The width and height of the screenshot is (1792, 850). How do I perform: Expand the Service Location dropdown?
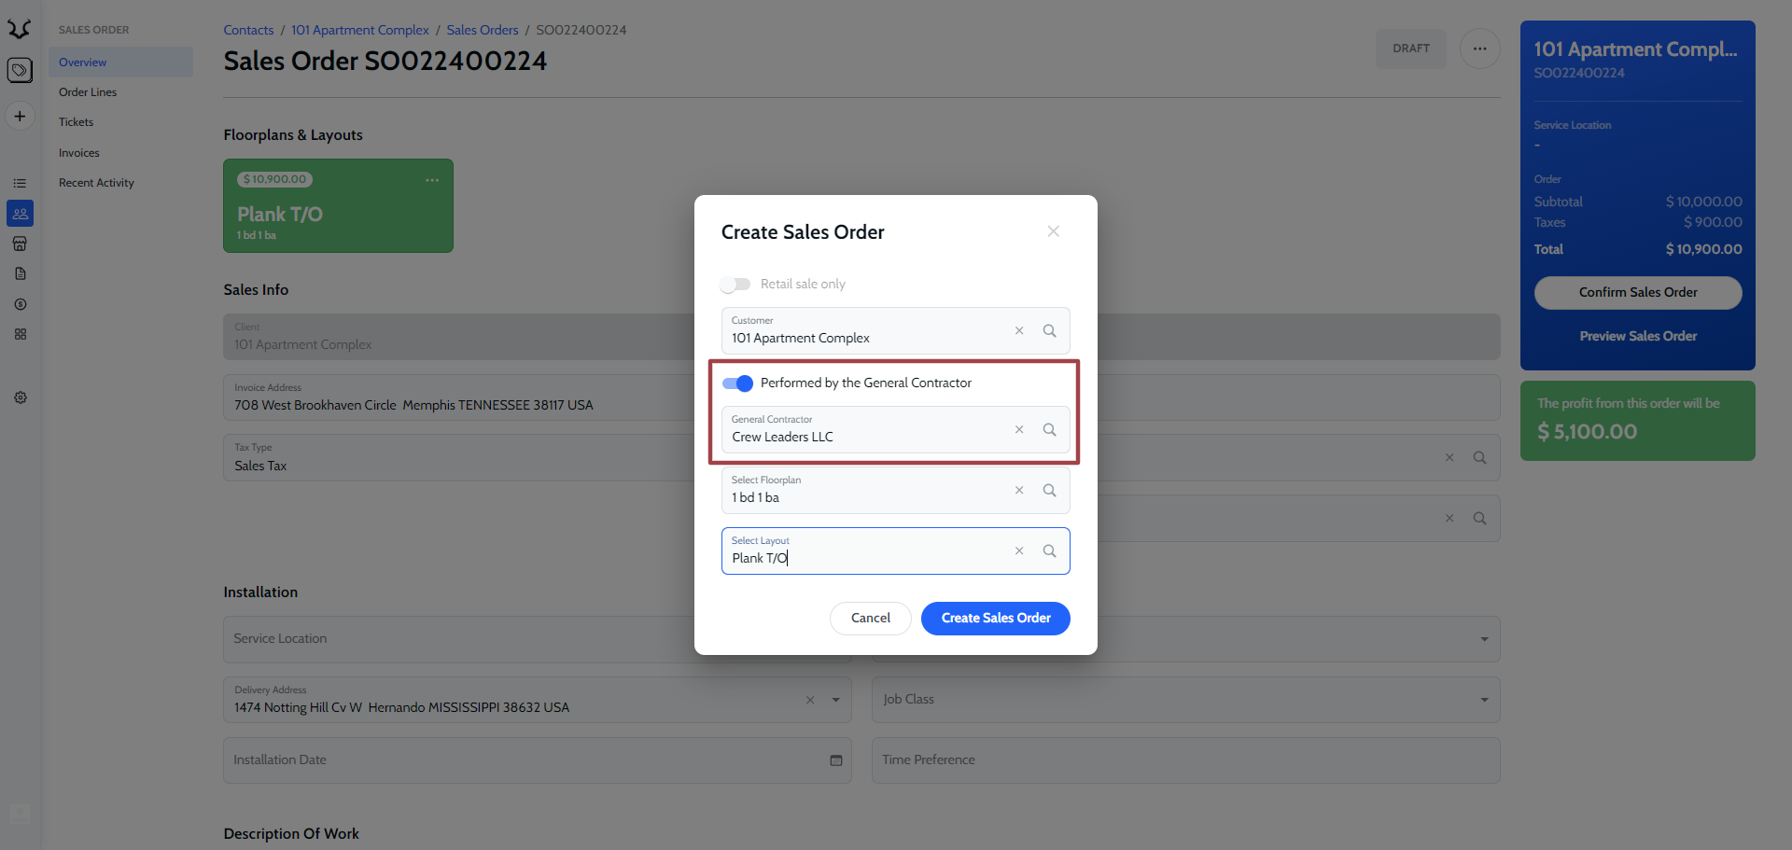pyautogui.click(x=1484, y=639)
